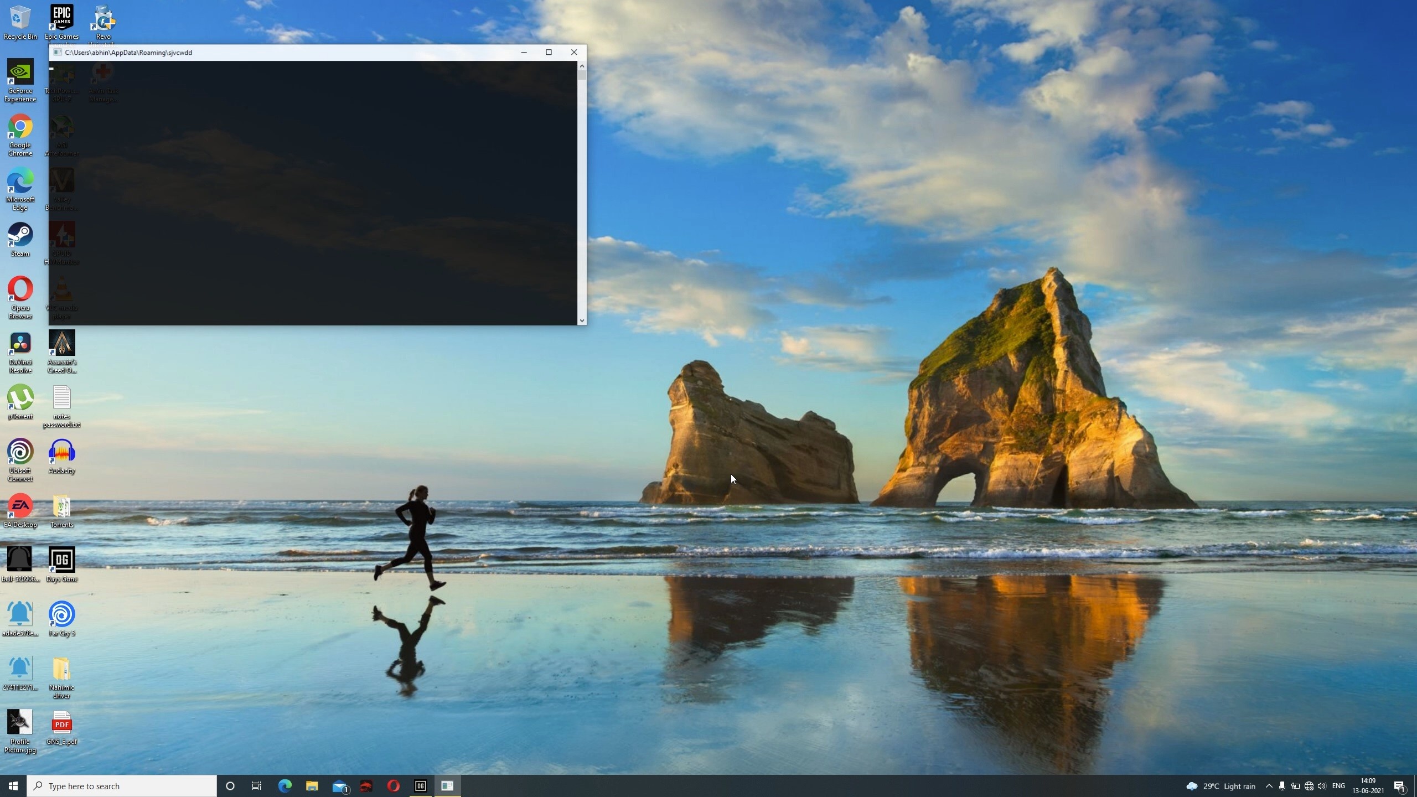Open Task View from the taskbar

point(257,786)
